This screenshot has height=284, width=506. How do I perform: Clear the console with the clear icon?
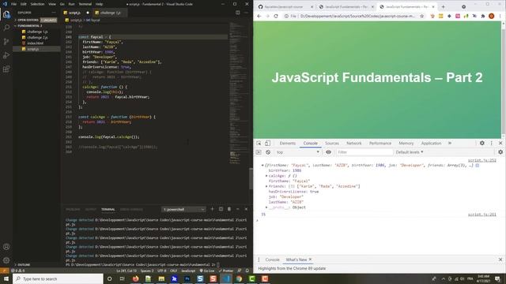[x=268, y=152]
